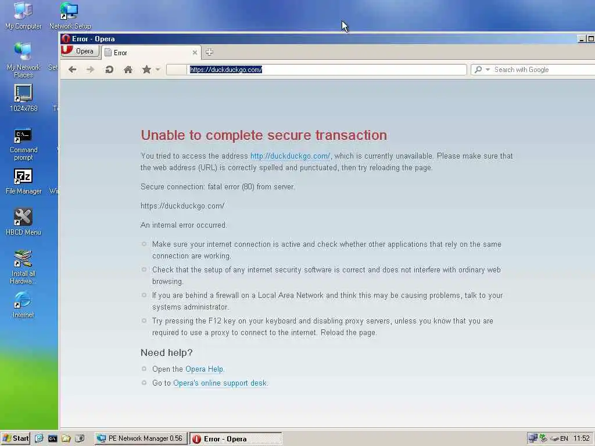
Task: Open the Internet desktop shortcut
Action: [x=23, y=305]
